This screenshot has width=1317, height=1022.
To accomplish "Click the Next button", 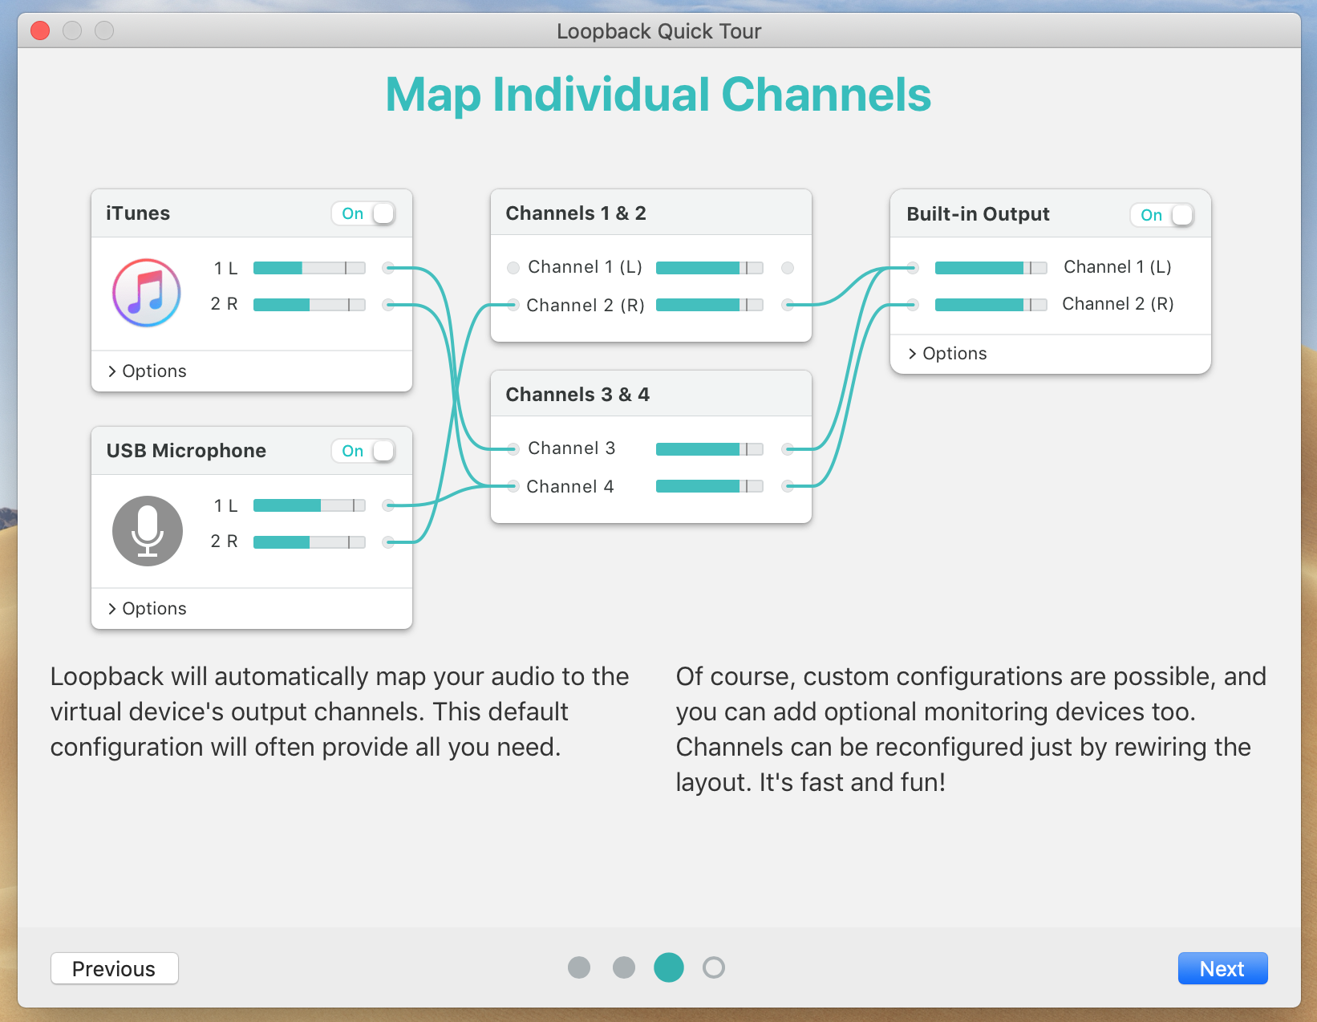I will (1222, 968).
